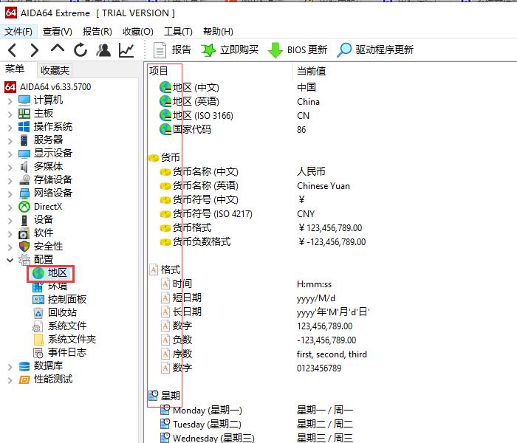Expand the 显示设备 tree node
The height and width of the screenshot is (443, 517).
[10, 154]
